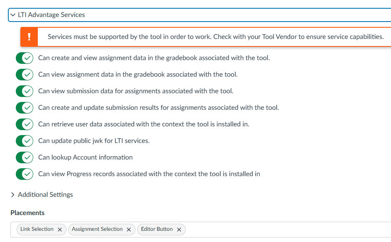Click the LTI Advantage Services heading text
The image size is (391, 242).
(x=51, y=15)
